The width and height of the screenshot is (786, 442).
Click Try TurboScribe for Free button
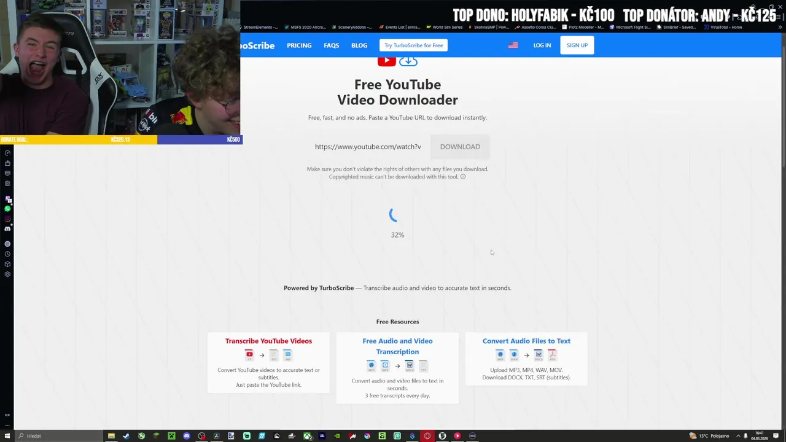click(413, 45)
